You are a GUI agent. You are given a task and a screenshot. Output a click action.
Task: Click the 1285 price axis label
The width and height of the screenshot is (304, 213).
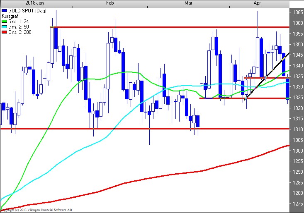(x=298, y=182)
